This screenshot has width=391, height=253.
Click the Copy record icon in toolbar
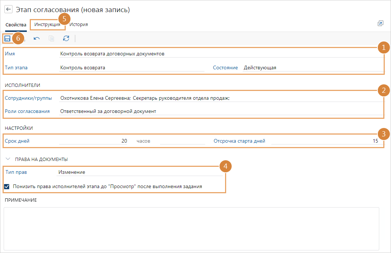tap(51, 38)
